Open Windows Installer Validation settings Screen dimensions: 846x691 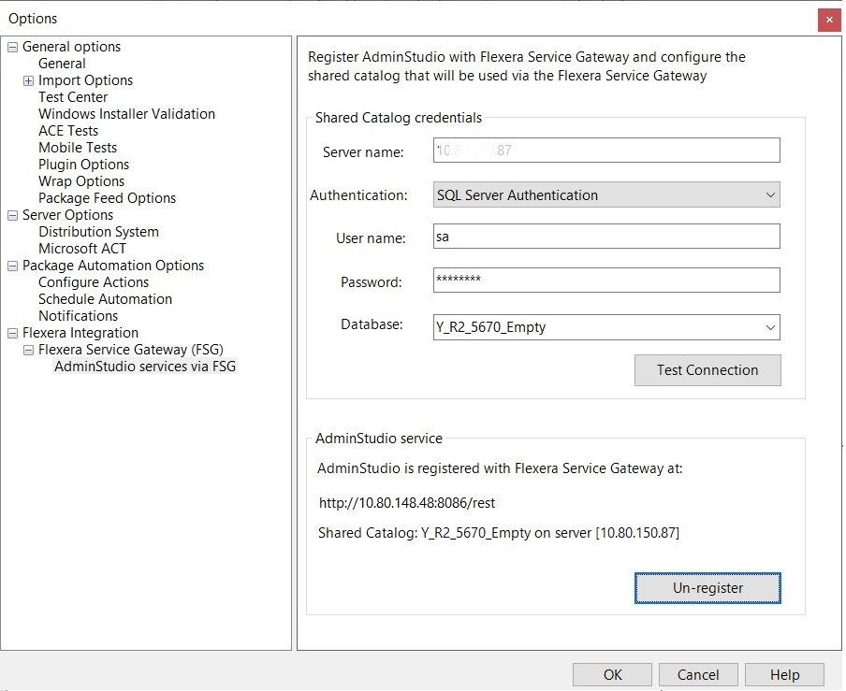point(126,114)
